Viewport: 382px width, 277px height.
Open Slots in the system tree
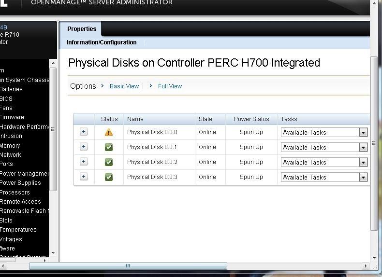point(6,221)
